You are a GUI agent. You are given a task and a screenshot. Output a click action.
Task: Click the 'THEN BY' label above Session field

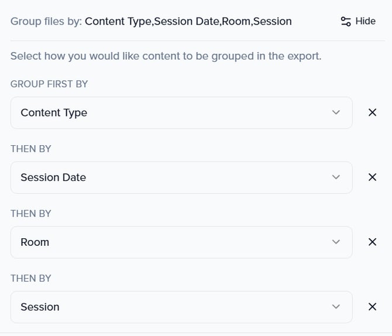(x=31, y=278)
